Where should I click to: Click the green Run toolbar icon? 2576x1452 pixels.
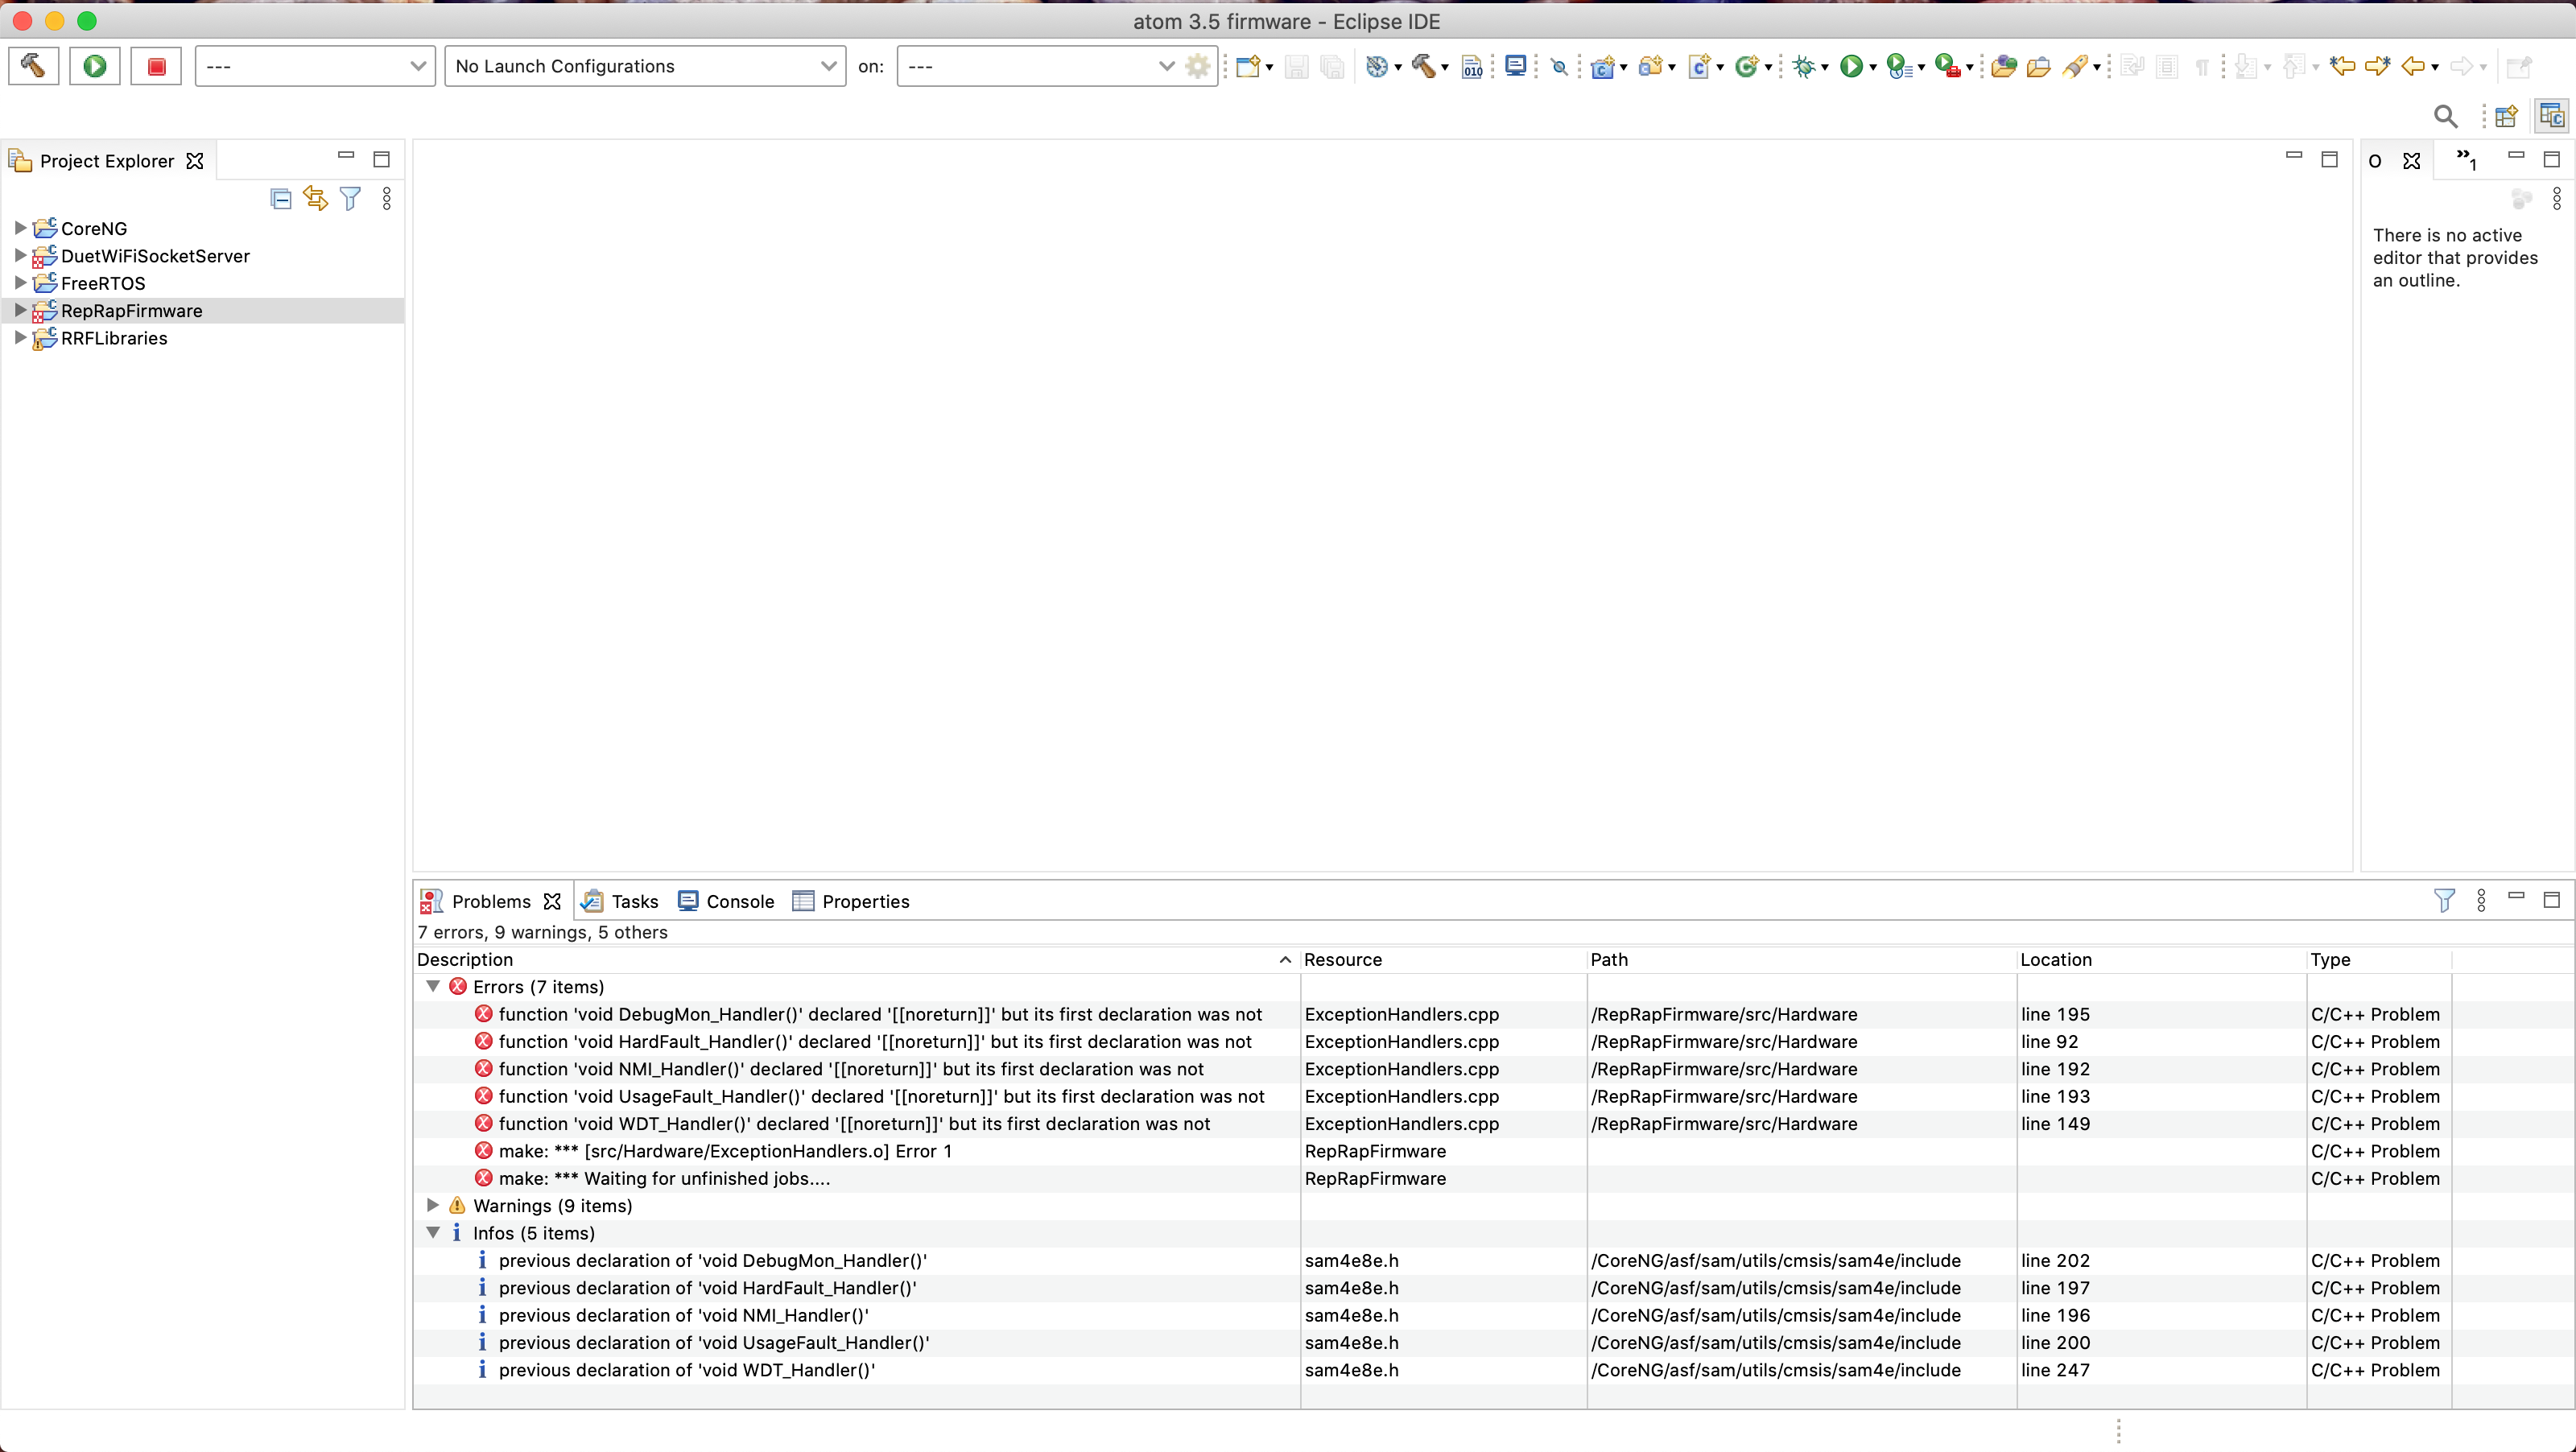pyautogui.click(x=1851, y=67)
